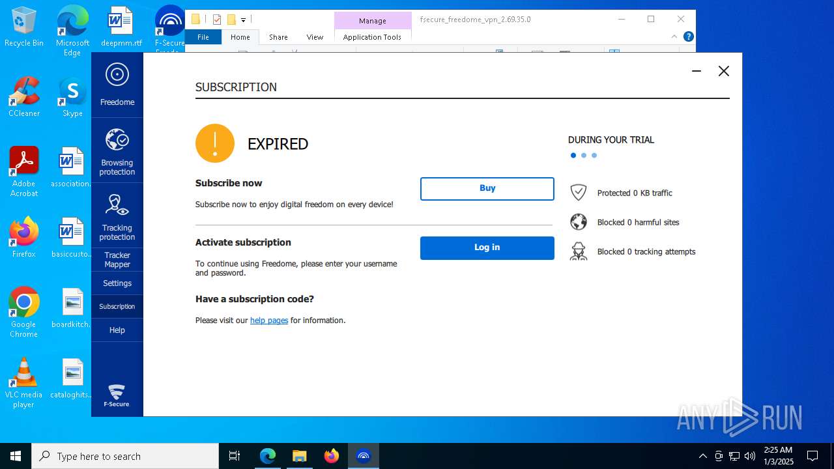The image size is (834, 469).
Task: Click the taskbar search box
Action: click(125, 456)
